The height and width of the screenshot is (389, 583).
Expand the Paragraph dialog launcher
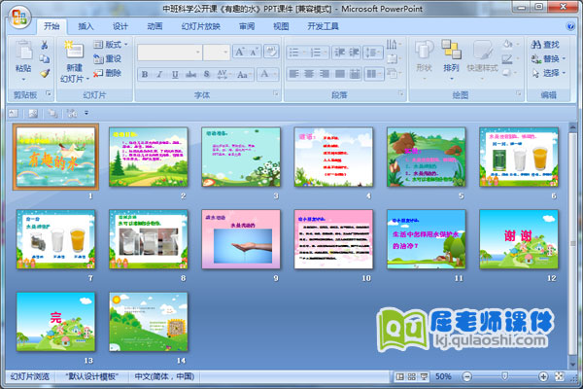click(x=400, y=93)
